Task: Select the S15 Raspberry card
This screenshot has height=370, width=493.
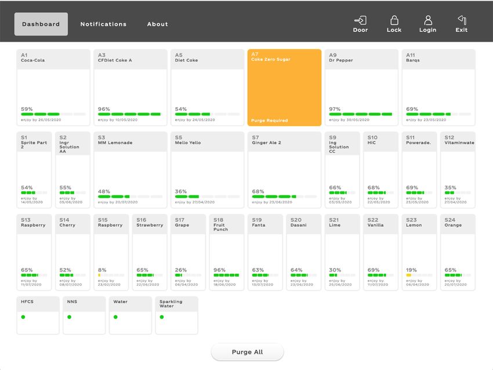Action: (x=111, y=252)
